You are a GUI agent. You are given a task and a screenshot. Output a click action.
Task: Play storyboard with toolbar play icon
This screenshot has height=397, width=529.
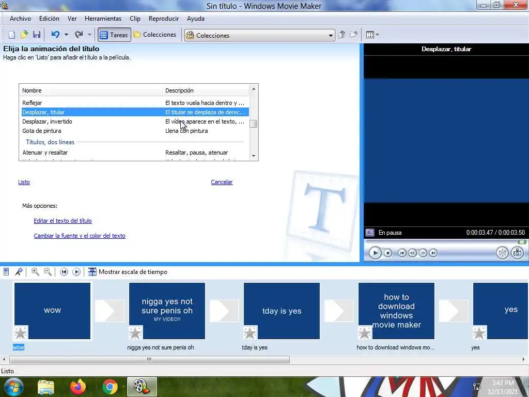pyautogui.click(x=76, y=272)
